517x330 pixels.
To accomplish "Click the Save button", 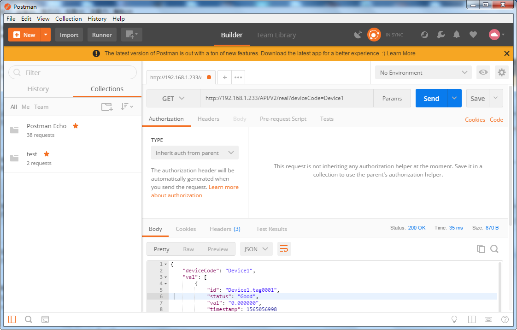I will (x=477, y=98).
